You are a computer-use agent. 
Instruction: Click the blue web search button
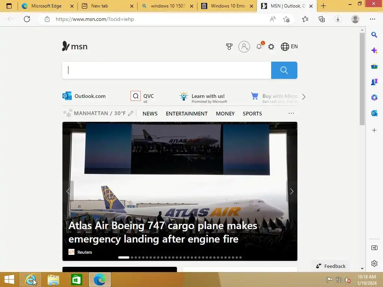(x=284, y=70)
